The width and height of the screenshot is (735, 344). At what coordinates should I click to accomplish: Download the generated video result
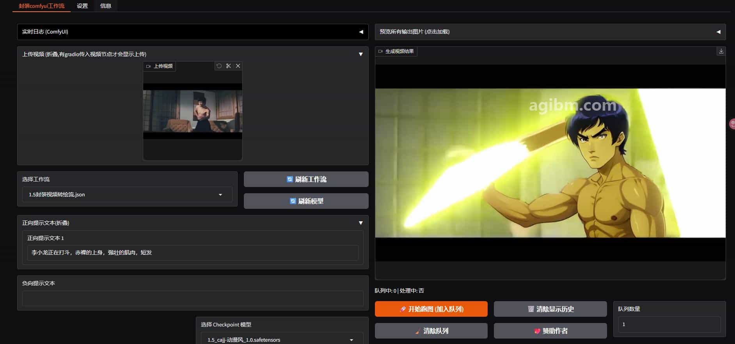point(721,51)
